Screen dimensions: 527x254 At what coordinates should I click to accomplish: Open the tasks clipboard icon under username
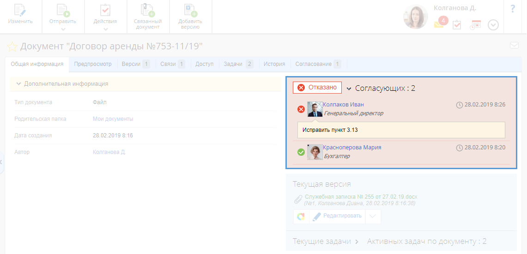point(457,25)
